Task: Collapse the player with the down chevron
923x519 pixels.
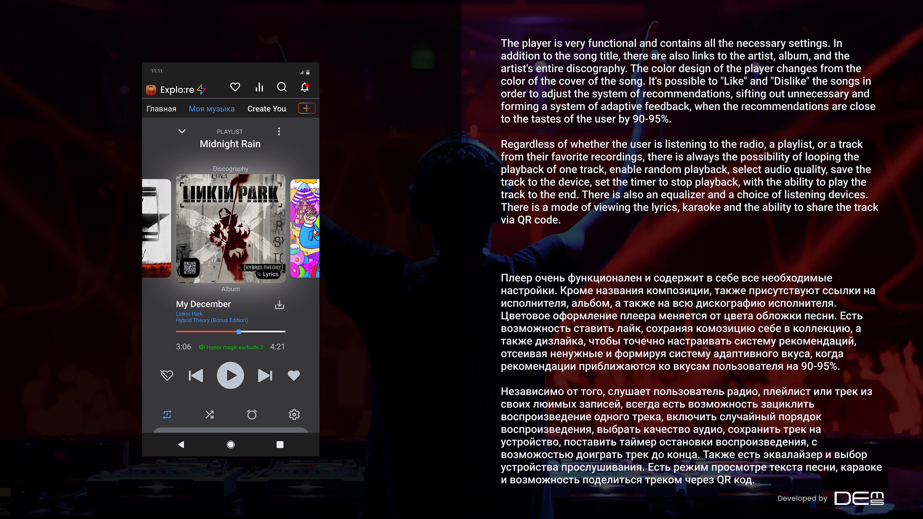Action: coord(182,131)
